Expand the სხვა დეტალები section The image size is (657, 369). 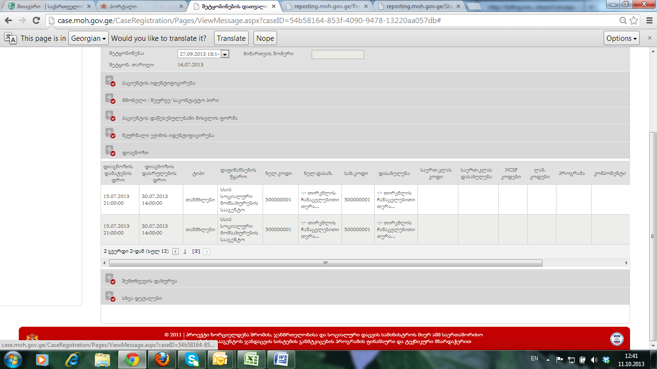pyautogui.click(x=110, y=297)
